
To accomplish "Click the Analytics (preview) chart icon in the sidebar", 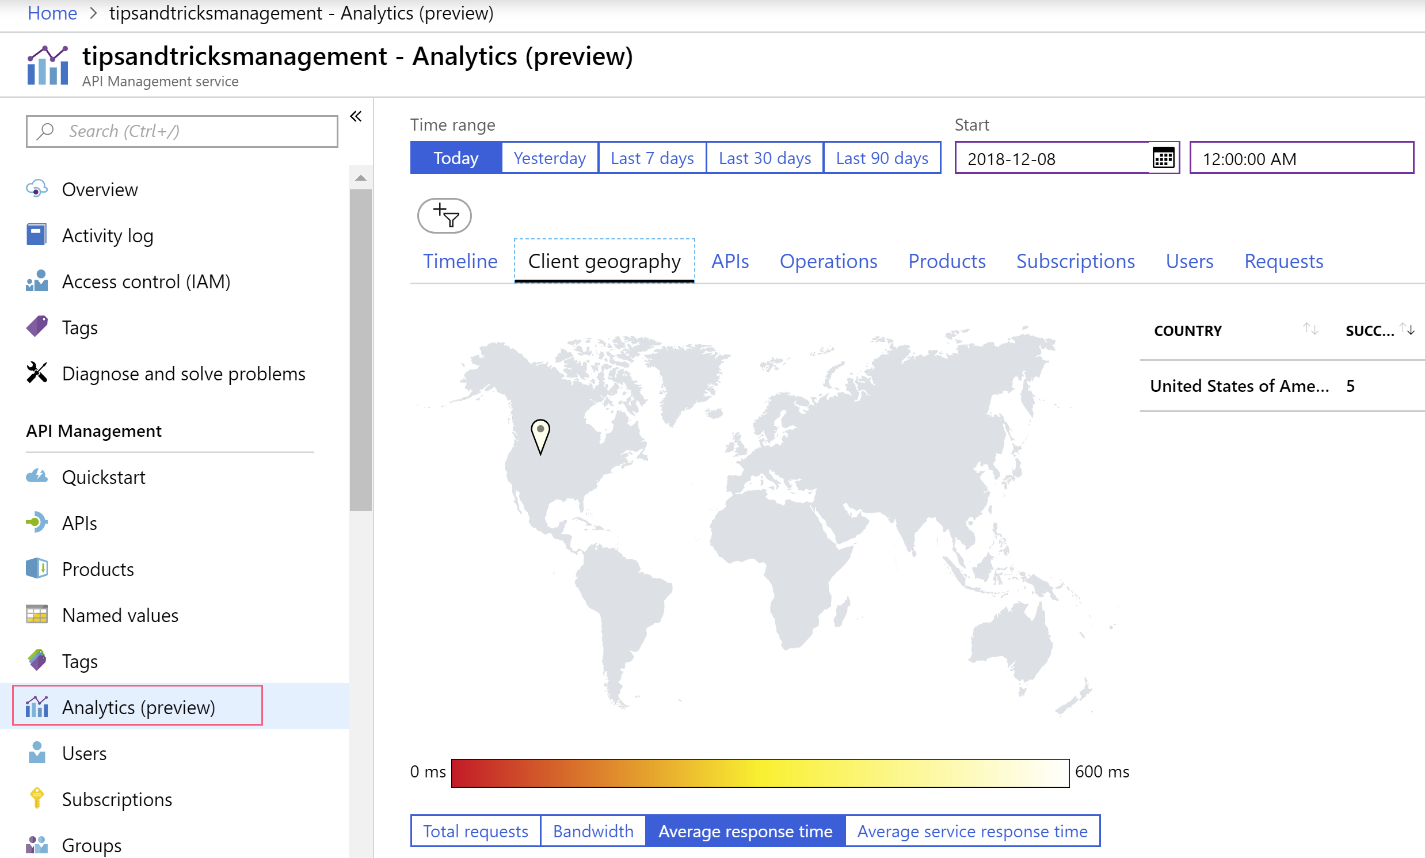I will [x=37, y=707].
